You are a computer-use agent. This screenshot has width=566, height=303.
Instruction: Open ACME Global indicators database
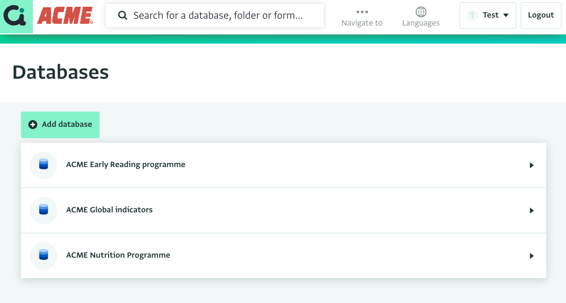click(284, 211)
